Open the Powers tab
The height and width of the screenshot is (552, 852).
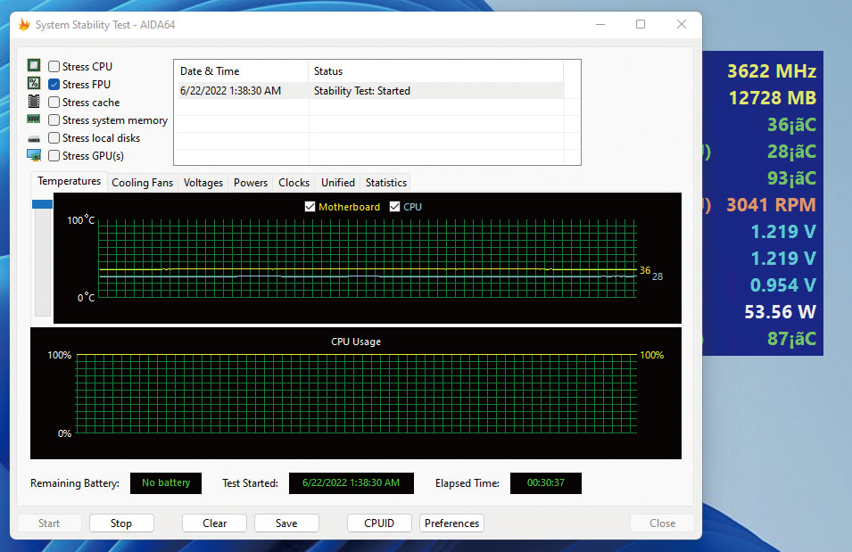point(251,183)
